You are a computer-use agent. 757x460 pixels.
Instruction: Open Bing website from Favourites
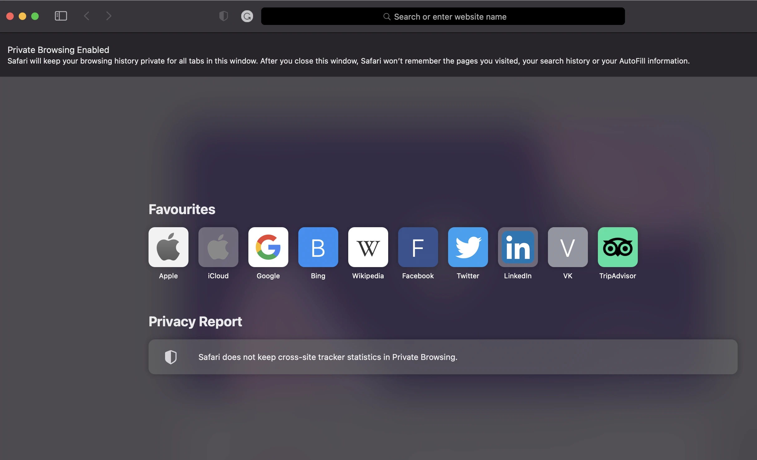pos(318,247)
